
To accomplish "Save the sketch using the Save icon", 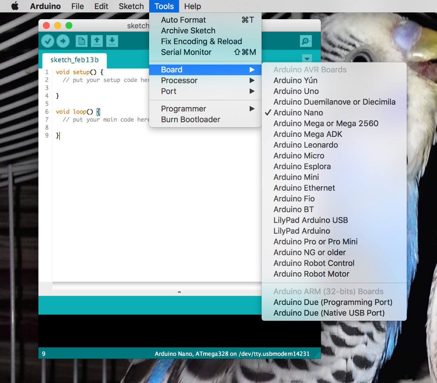I will [x=112, y=41].
